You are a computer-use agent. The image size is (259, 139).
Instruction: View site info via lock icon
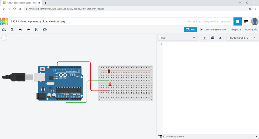pos(27,9)
